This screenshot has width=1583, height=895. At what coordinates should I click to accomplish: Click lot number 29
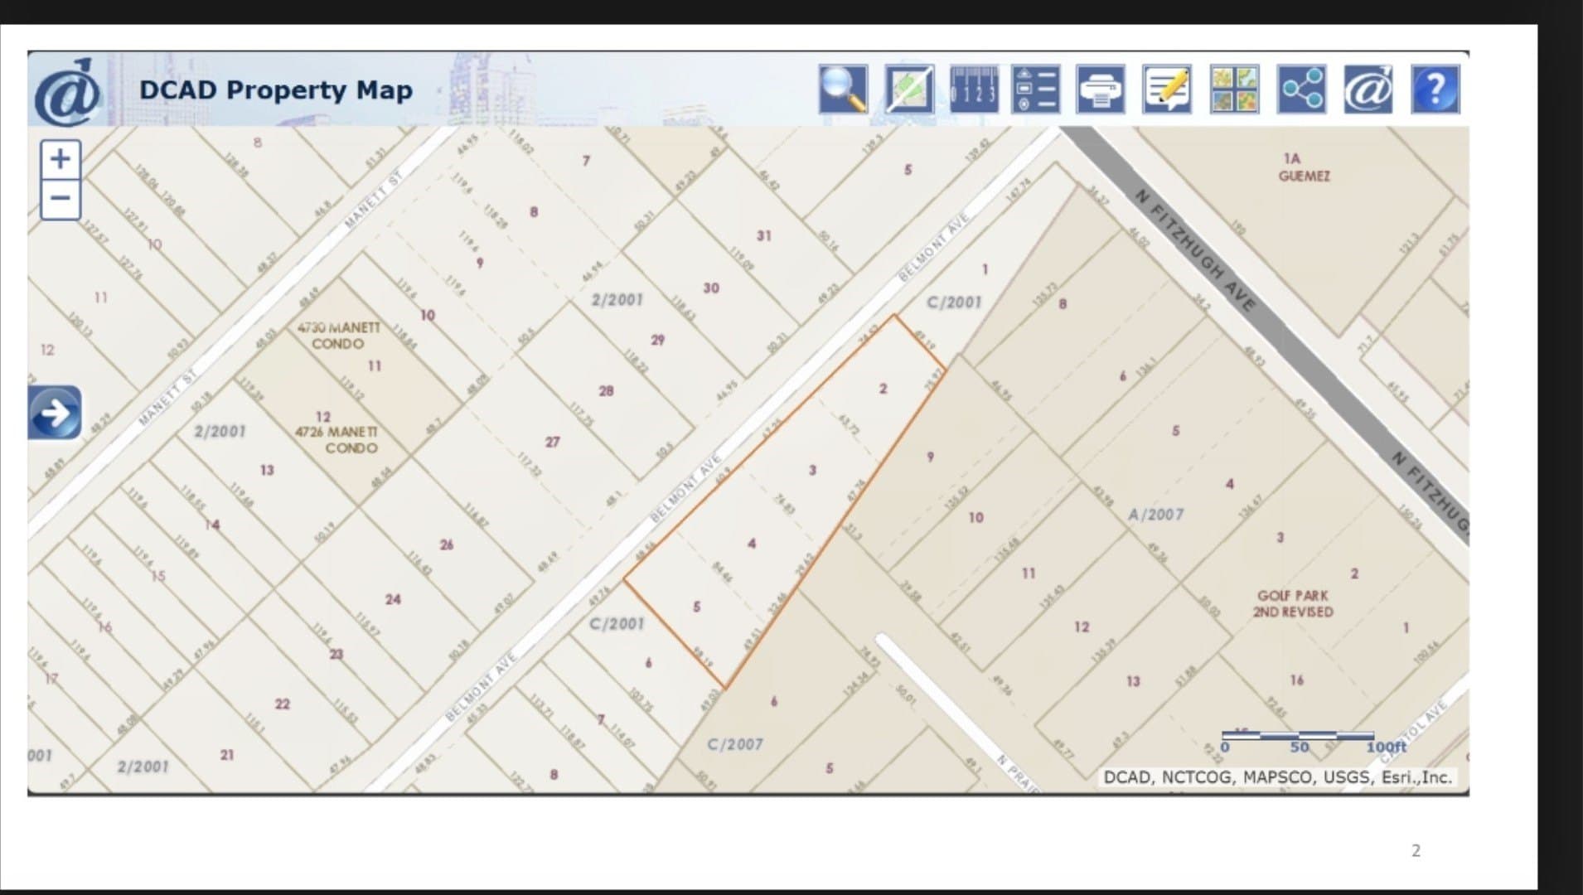point(657,340)
